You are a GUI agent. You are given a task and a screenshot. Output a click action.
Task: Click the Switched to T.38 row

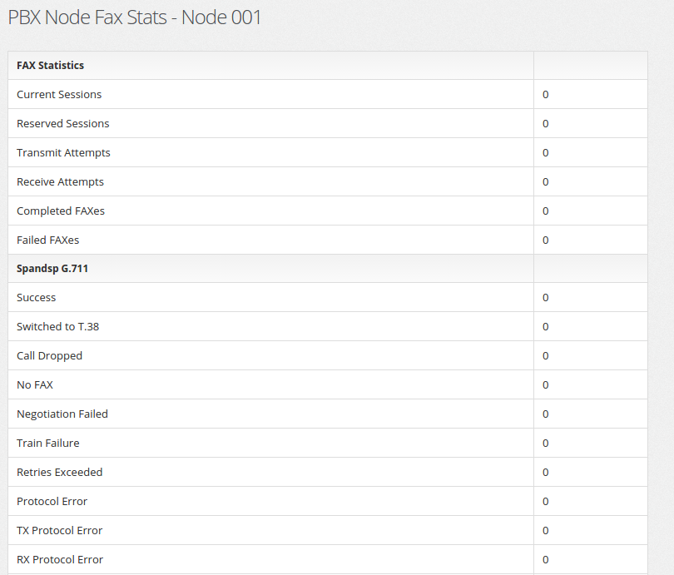point(328,326)
